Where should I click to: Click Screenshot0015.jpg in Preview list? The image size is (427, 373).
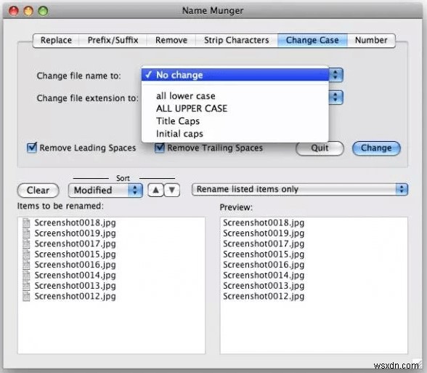click(x=264, y=254)
